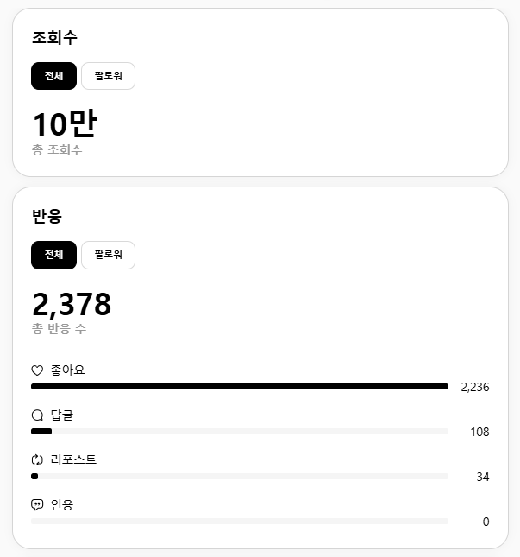
Task: Select 전체 toggle in 반응 card
Action: click(x=53, y=255)
